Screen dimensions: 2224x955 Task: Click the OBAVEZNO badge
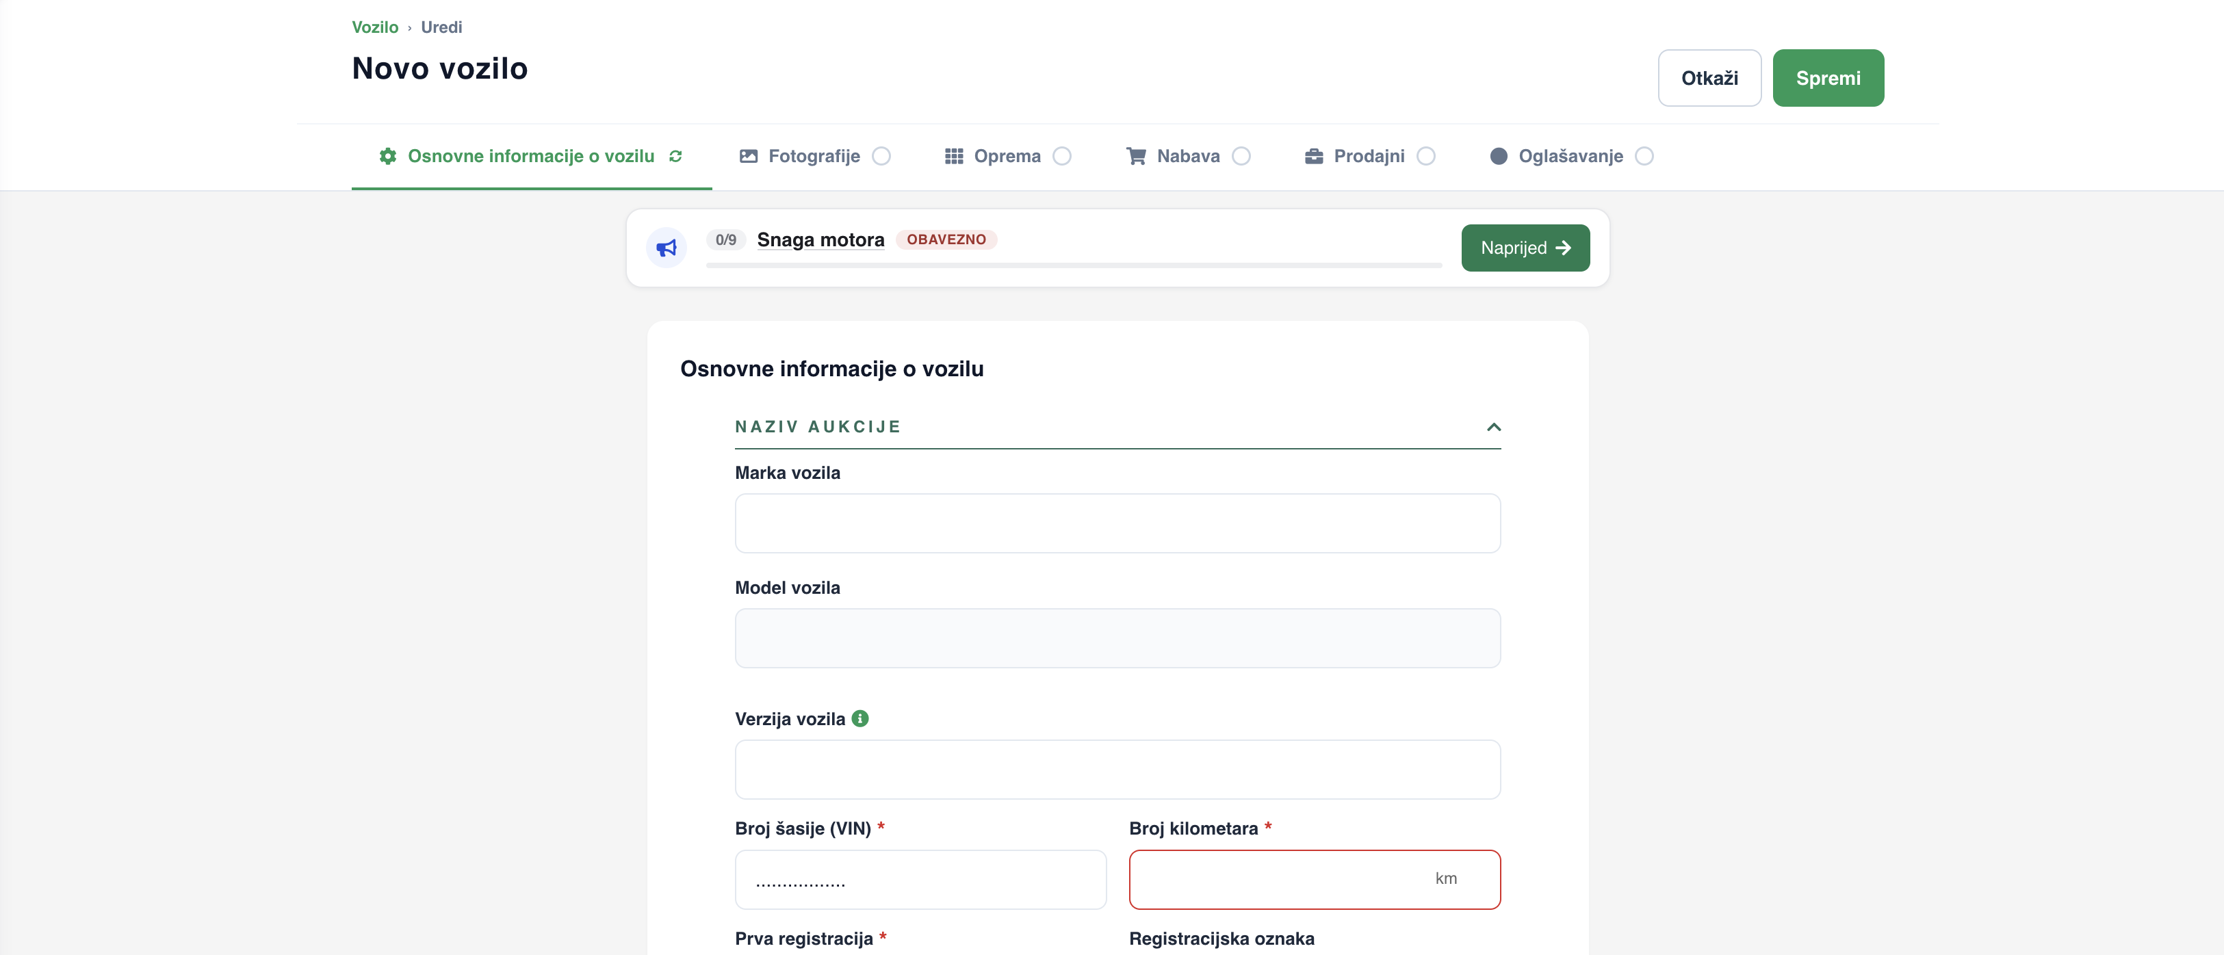pos(946,239)
